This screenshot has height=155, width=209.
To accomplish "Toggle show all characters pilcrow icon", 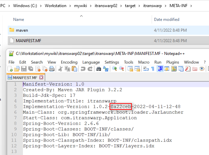I will (153, 69).
